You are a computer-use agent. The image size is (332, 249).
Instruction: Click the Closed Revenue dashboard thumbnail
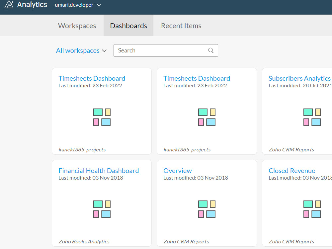[x=312, y=209]
